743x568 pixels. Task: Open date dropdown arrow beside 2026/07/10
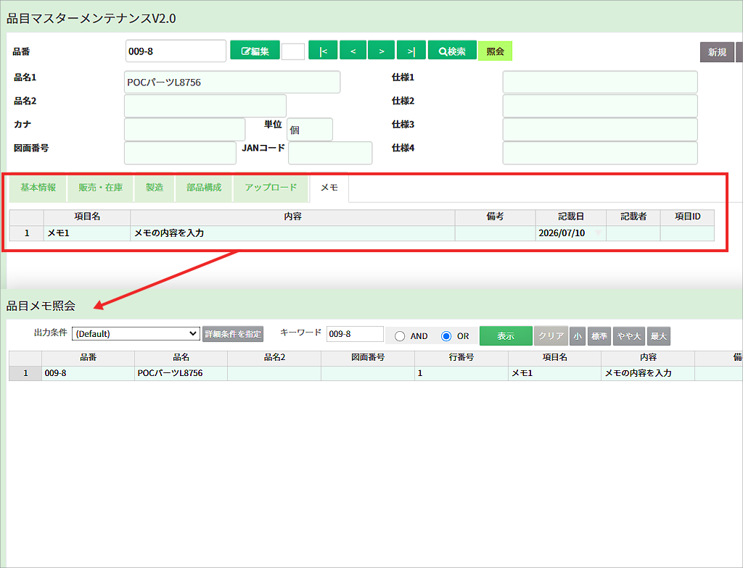click(599, 233)
